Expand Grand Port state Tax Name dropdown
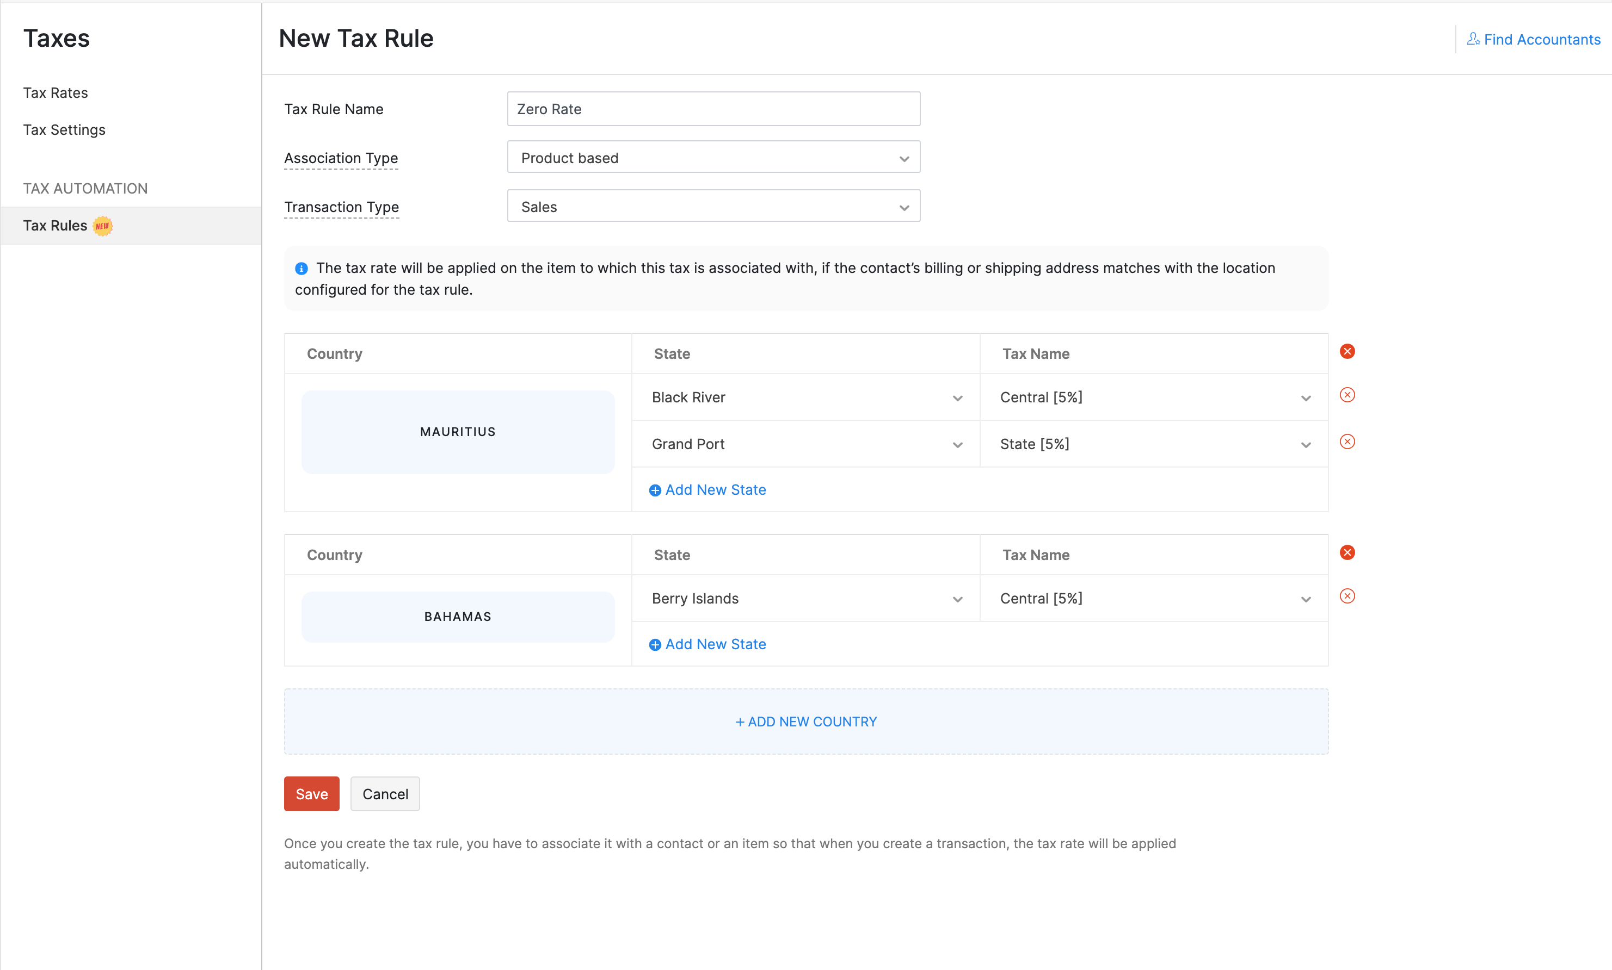 1303,444
